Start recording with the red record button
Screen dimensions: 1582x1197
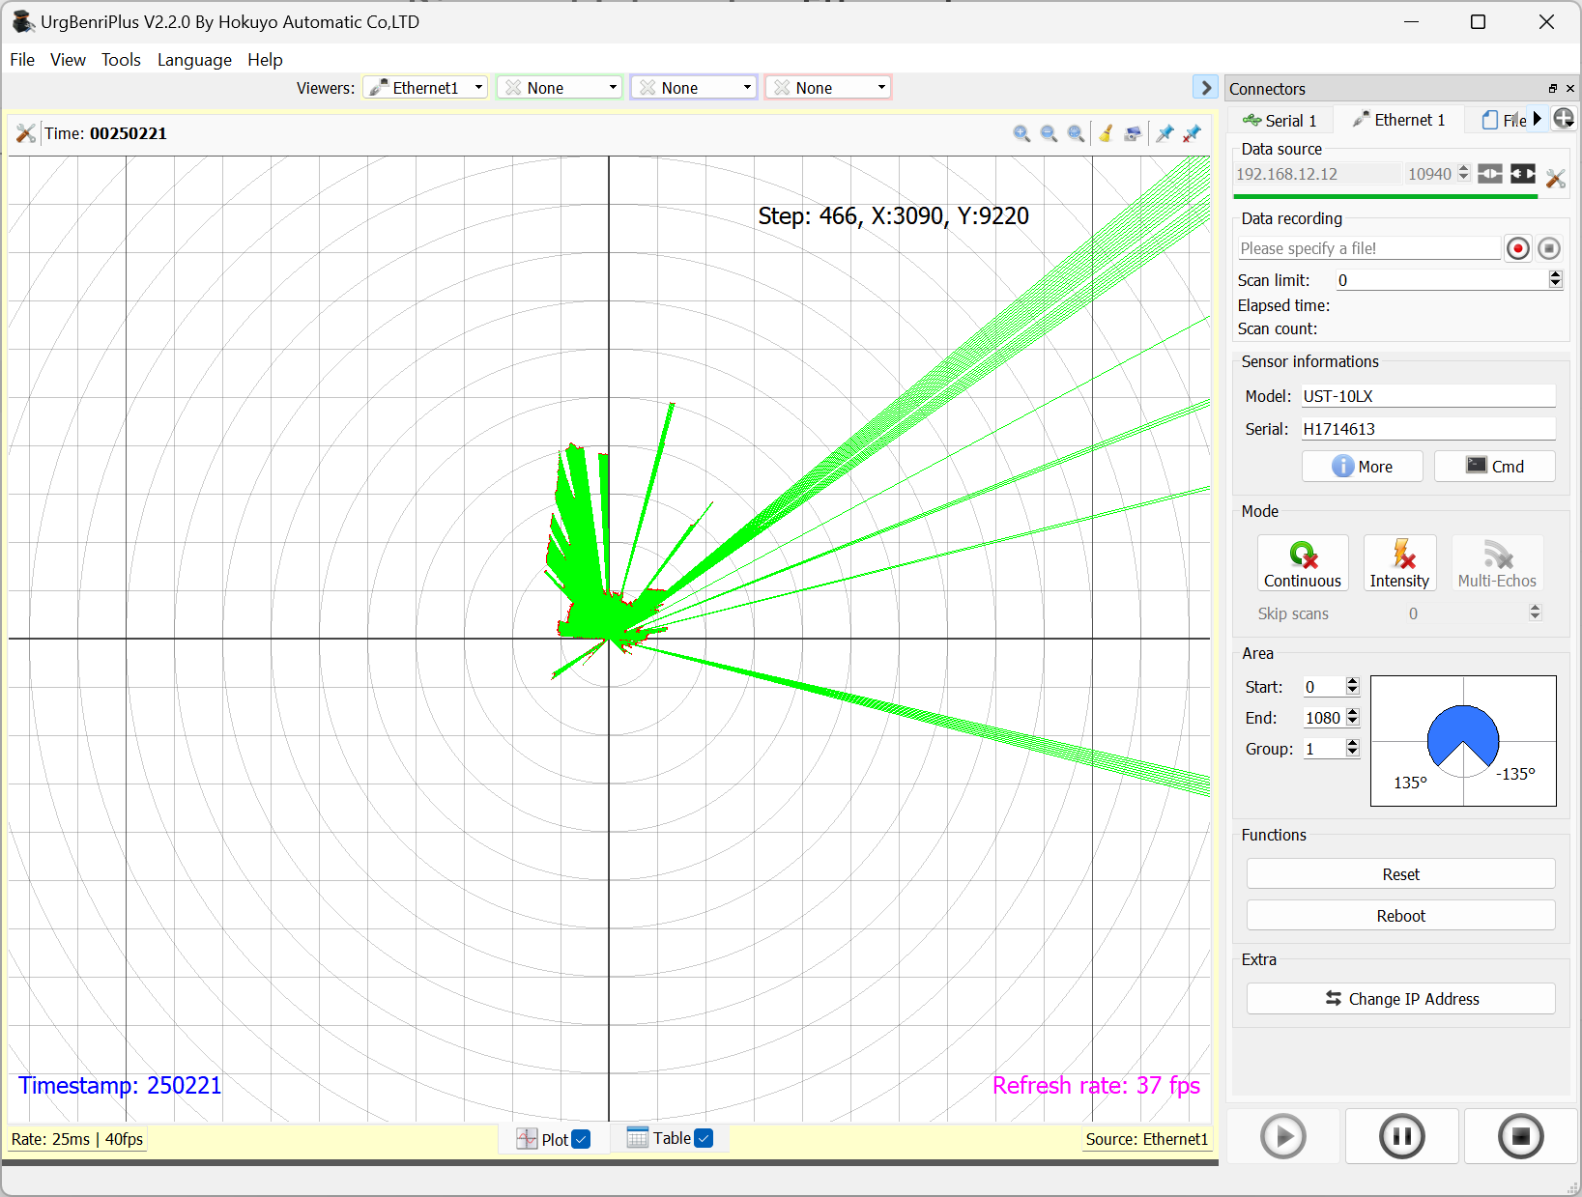click(1517, 249)
